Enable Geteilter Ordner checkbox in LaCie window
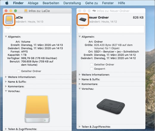Screen dimensions: 155x131 pyautogui.click(x=18, y=71)
